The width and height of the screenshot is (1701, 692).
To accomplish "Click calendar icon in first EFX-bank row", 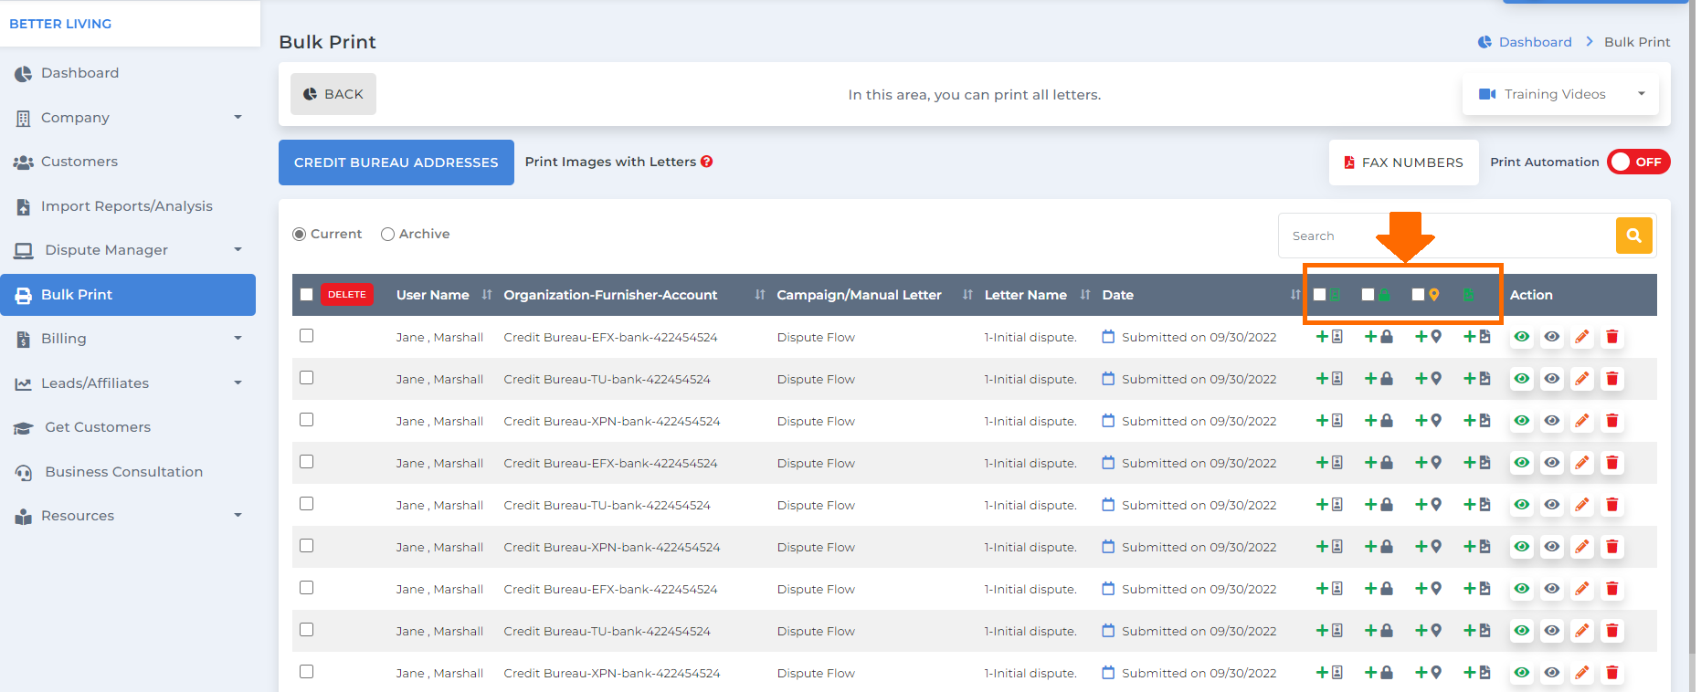I will coord(1108,337).
